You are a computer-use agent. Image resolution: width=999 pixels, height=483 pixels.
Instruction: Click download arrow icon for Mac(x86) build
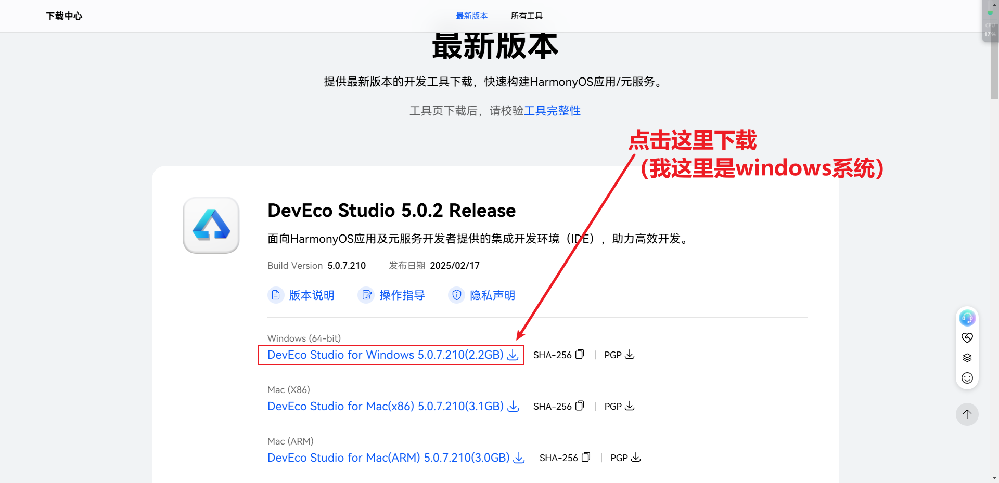[513, 406]
